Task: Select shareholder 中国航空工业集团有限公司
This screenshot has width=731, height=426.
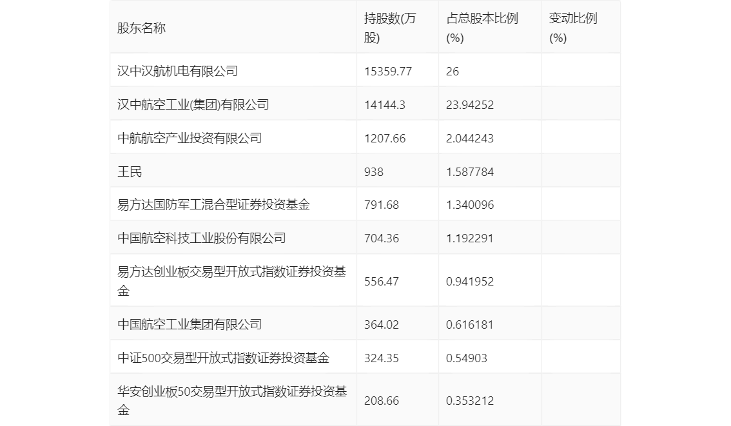Action: tap(190, 324)
